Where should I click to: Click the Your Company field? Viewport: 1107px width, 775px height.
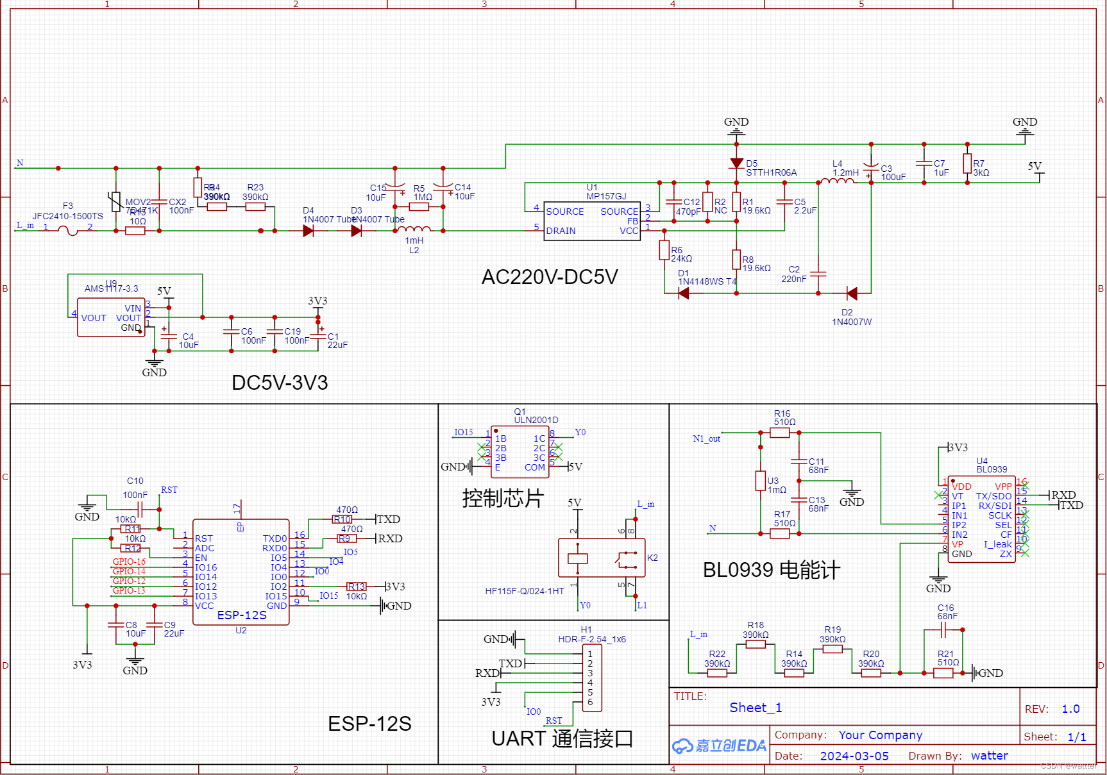coord(881,735)
